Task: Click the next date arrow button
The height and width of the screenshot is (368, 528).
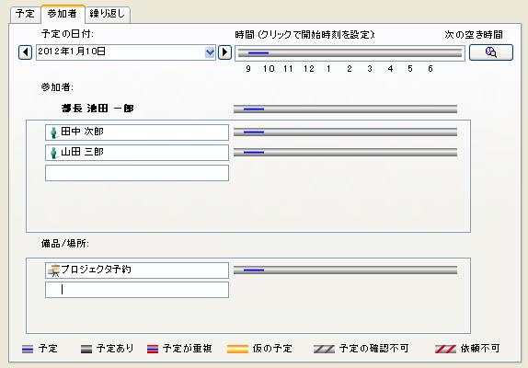Action: [x=225, y=52]
